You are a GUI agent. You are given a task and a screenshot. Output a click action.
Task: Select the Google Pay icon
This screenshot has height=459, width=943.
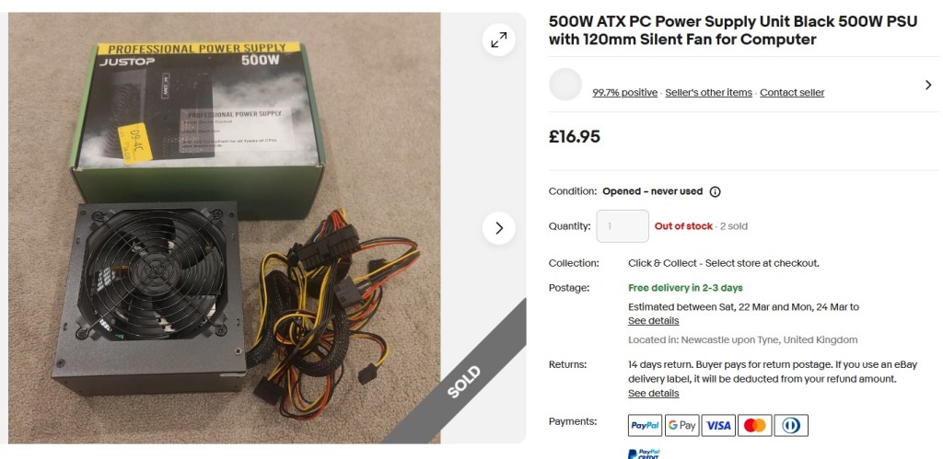coord(681,425)
